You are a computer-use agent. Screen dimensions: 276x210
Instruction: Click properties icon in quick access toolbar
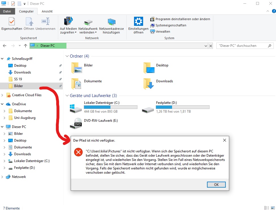(13, 4)
